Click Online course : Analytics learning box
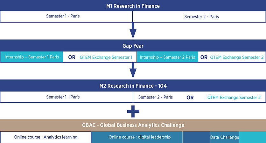 point(46,137)
